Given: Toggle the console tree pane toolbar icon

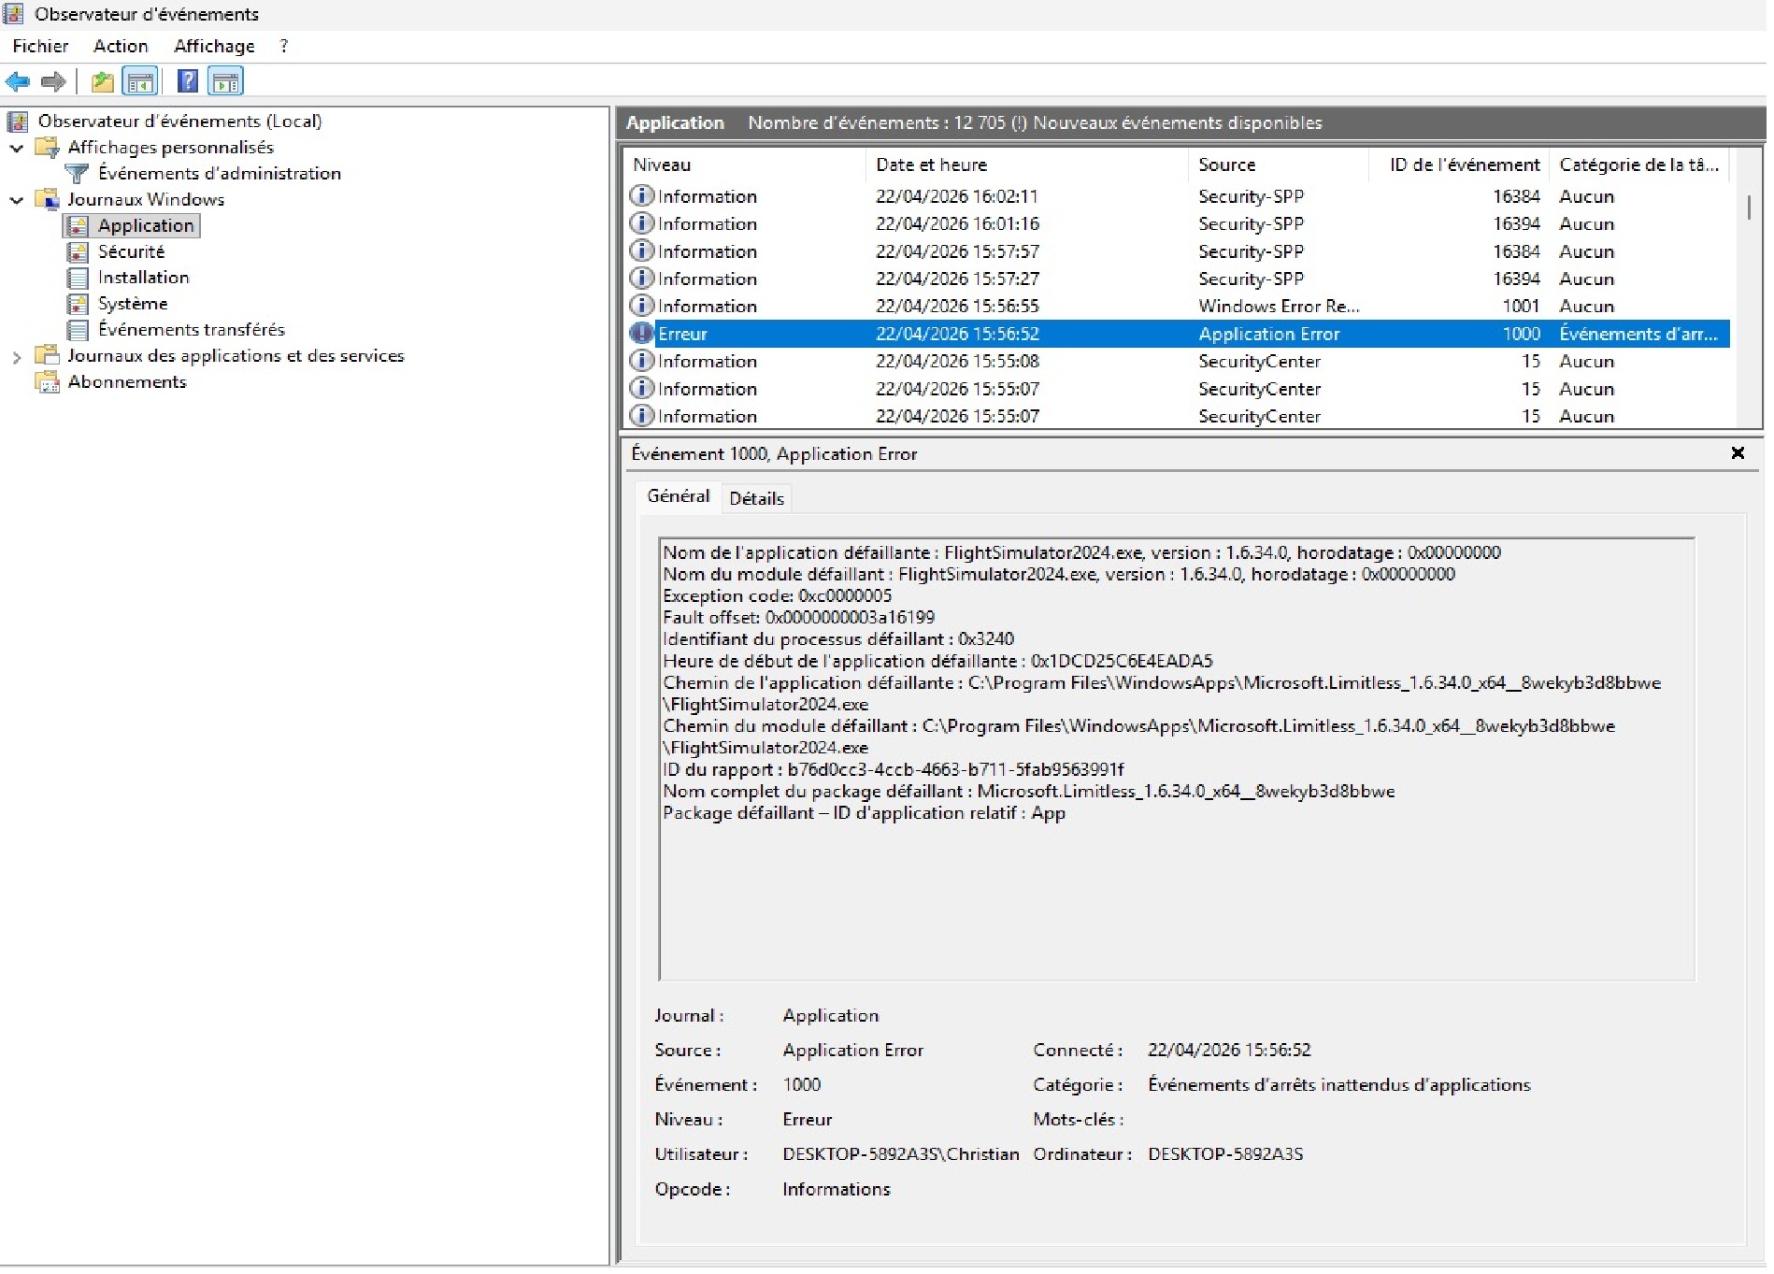Looking at the screenshot, I should [x=140, y=82].
